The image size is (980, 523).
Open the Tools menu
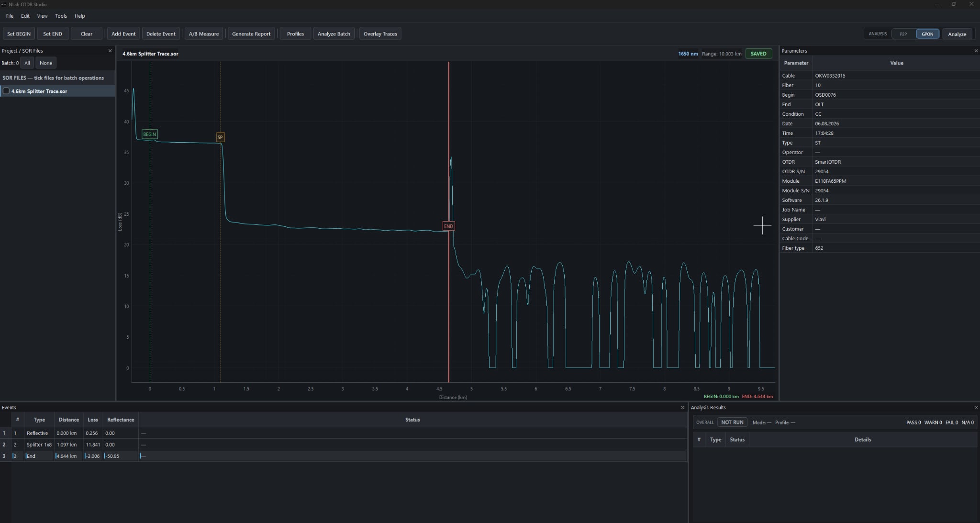pyautogui.click(x=61, y=16)
